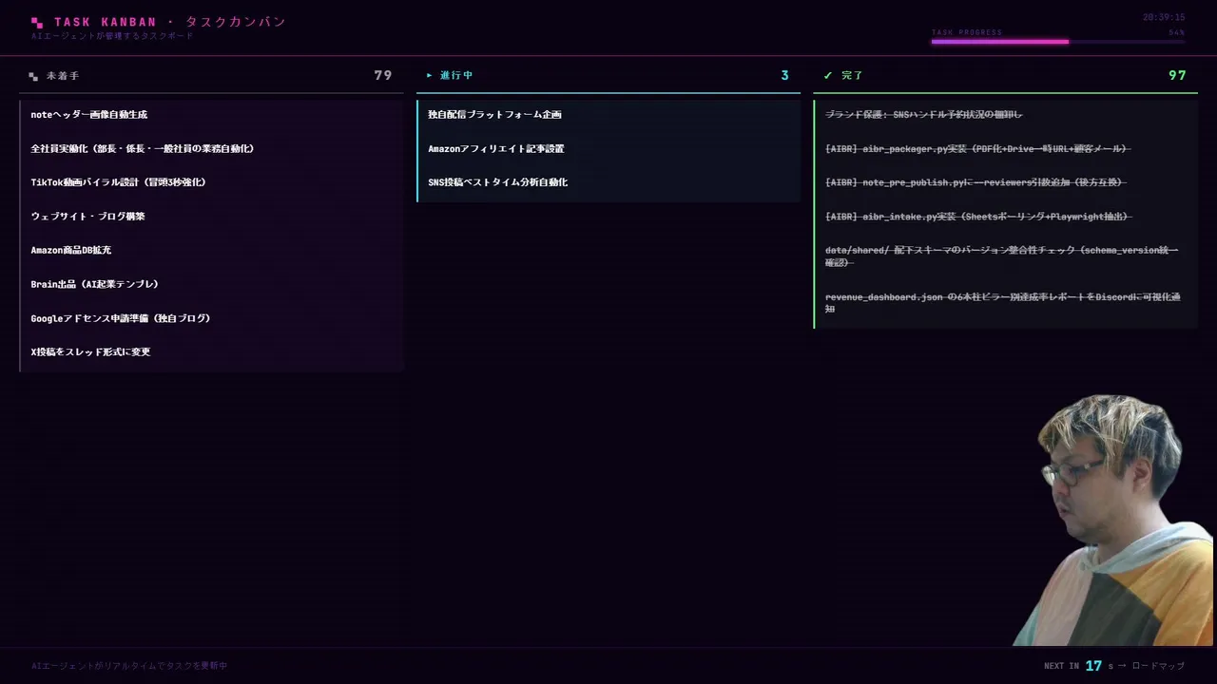Click the 進行中 count 3
The width and height of the screenshot is (1217, 684).
coord(784,75)
